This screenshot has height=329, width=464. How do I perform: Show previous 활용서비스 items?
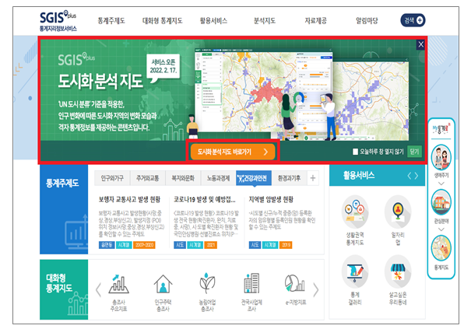(410, 176)
